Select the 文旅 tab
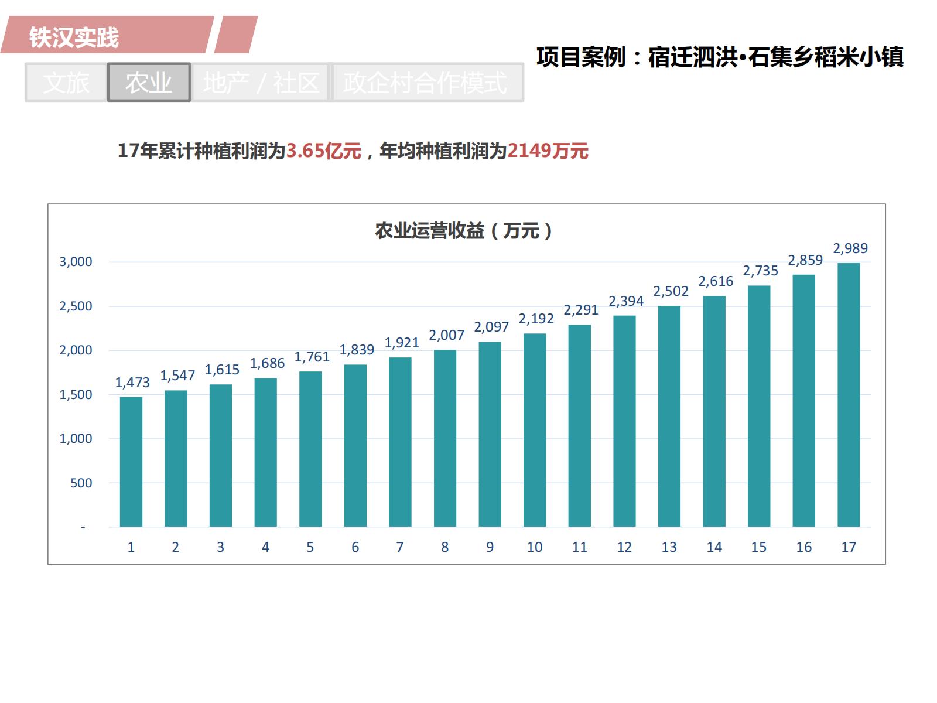This screenshot has height=703, width=937. coord(66,83)
